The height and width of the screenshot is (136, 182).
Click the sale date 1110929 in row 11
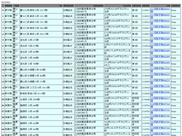(146, 76)
